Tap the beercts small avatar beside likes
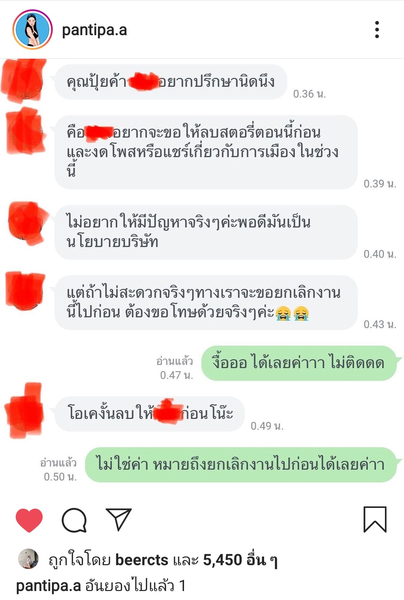This screenshot has height=600, width=404. (28, 559)
